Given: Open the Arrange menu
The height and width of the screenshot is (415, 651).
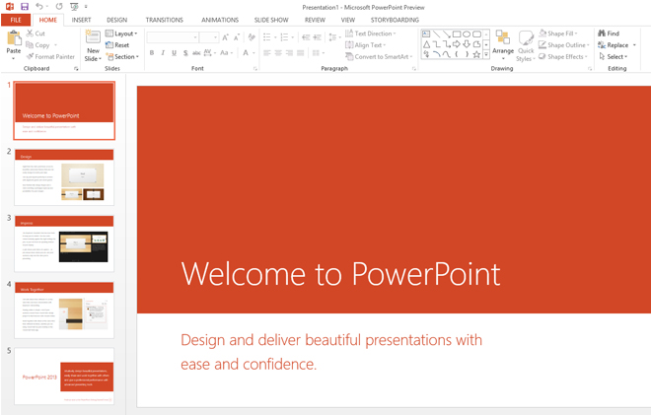Looking at the screenshot, I should pyautogui.click(x=503, y=43).
